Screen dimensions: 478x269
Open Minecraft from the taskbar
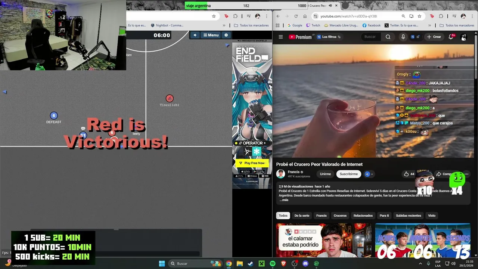(261, 263)
